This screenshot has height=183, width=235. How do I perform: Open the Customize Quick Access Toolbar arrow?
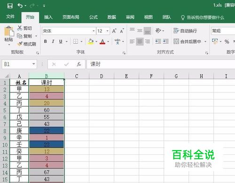44,6
